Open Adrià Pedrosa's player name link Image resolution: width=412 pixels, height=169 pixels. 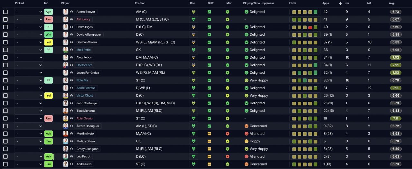pyautogui.click(x=86, y=88)
